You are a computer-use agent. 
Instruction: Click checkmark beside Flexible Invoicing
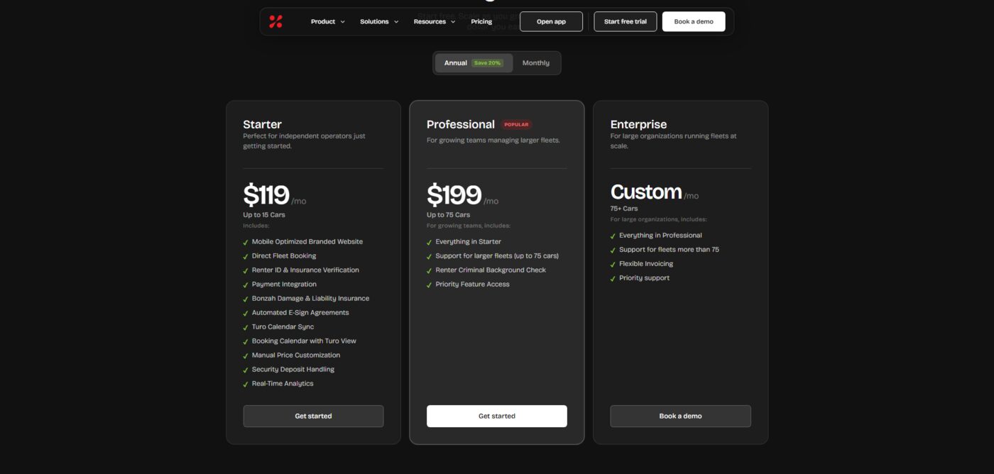pos(613,264)
